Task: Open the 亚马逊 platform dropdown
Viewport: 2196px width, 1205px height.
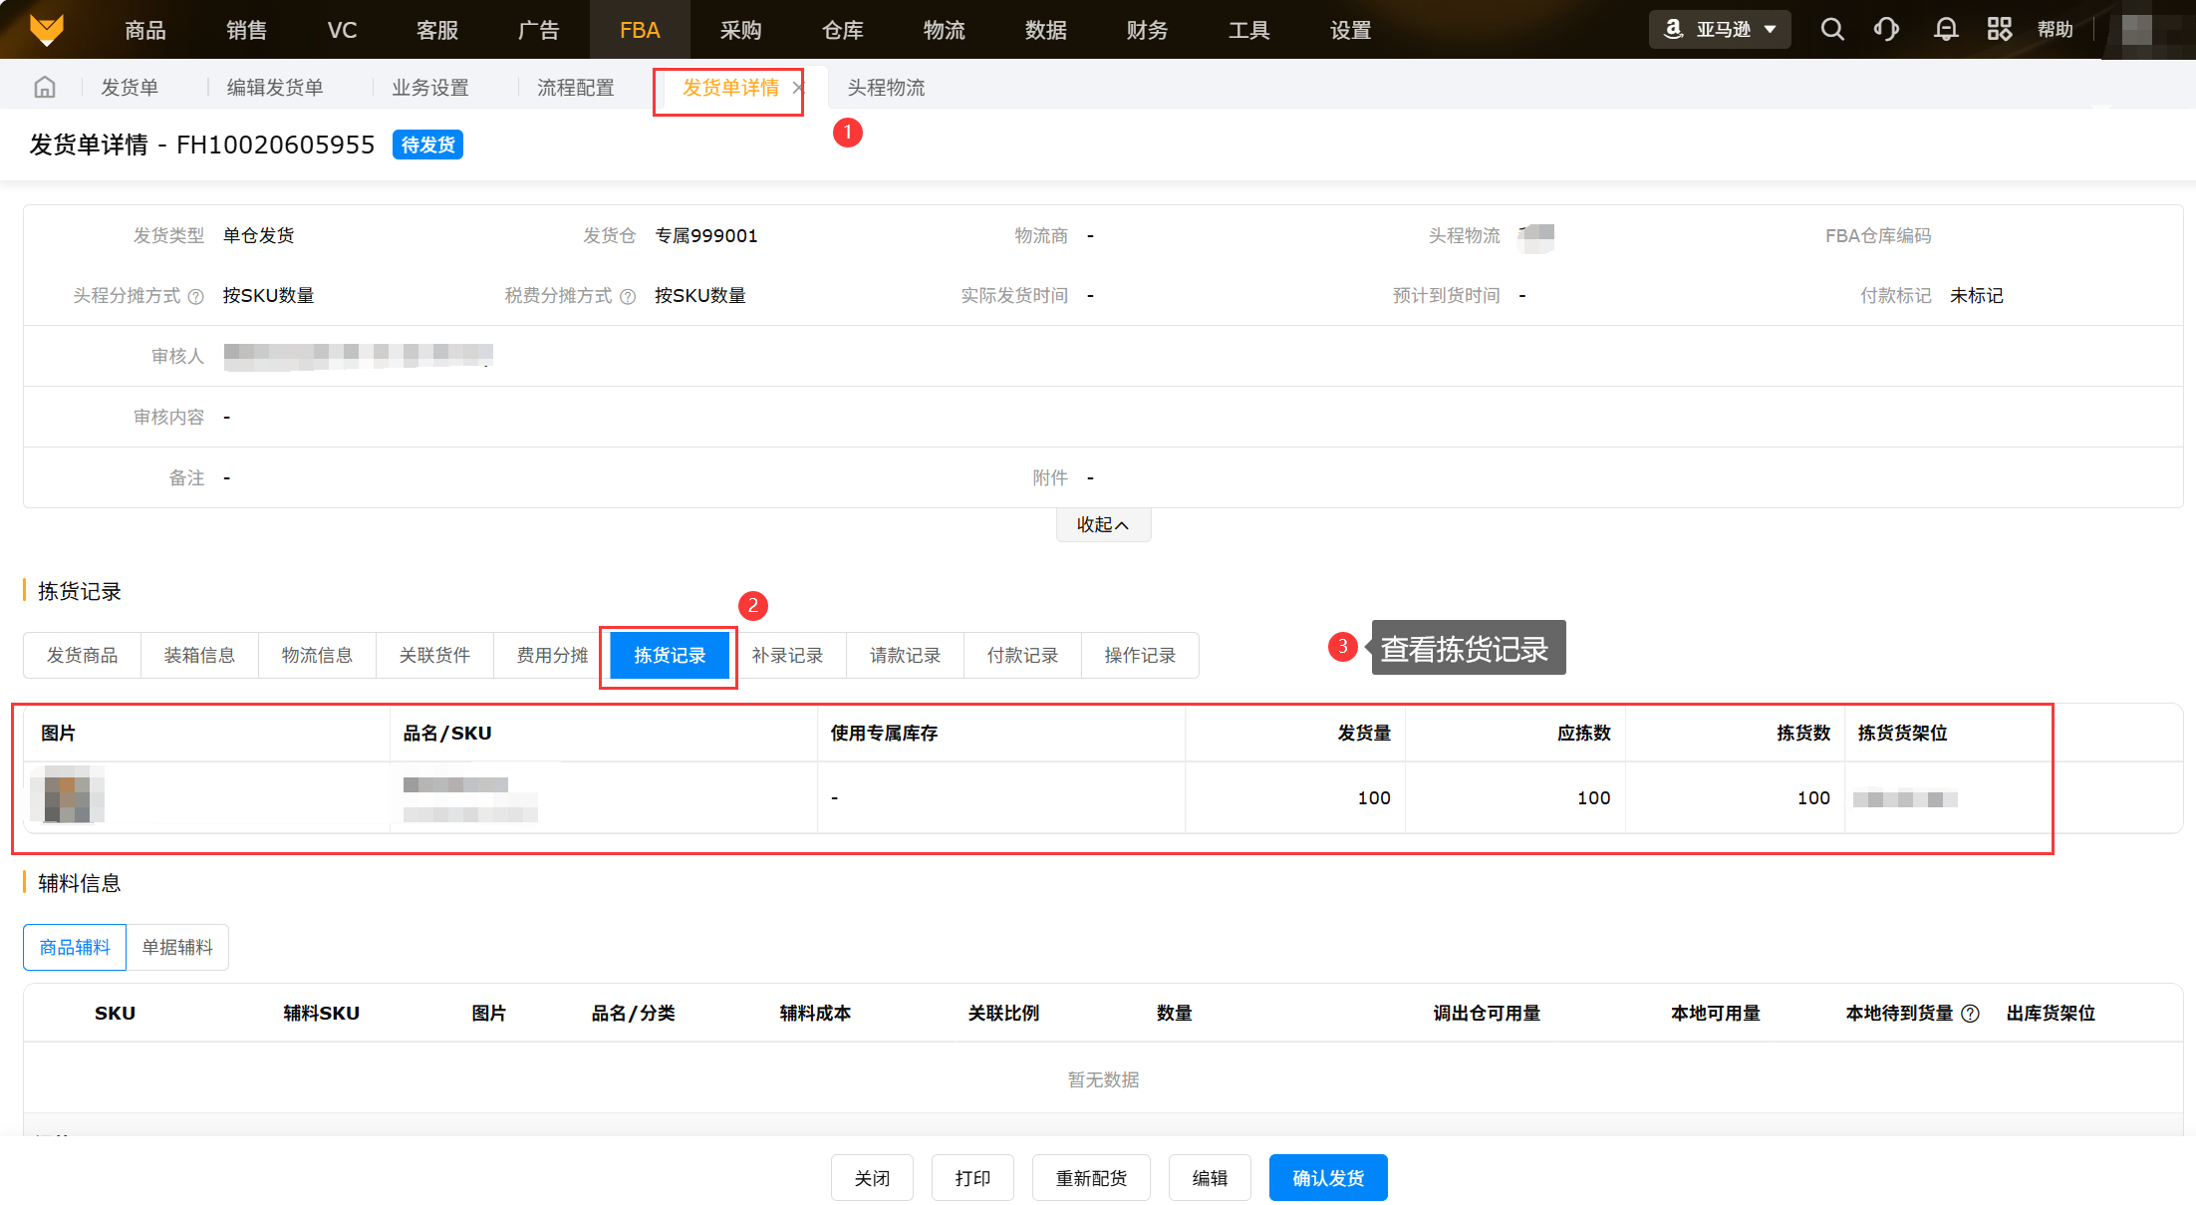Action: click(x=1720, y=29)
